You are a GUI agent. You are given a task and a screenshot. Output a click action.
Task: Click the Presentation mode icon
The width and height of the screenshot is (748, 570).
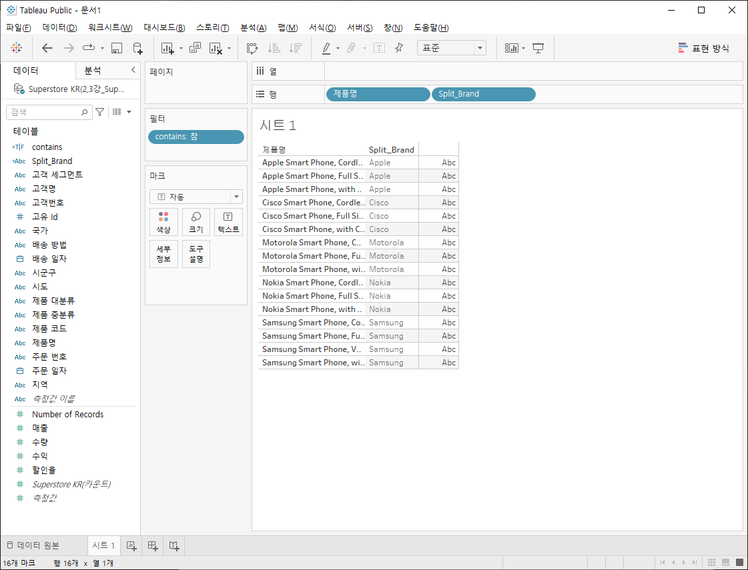[538, 47]
